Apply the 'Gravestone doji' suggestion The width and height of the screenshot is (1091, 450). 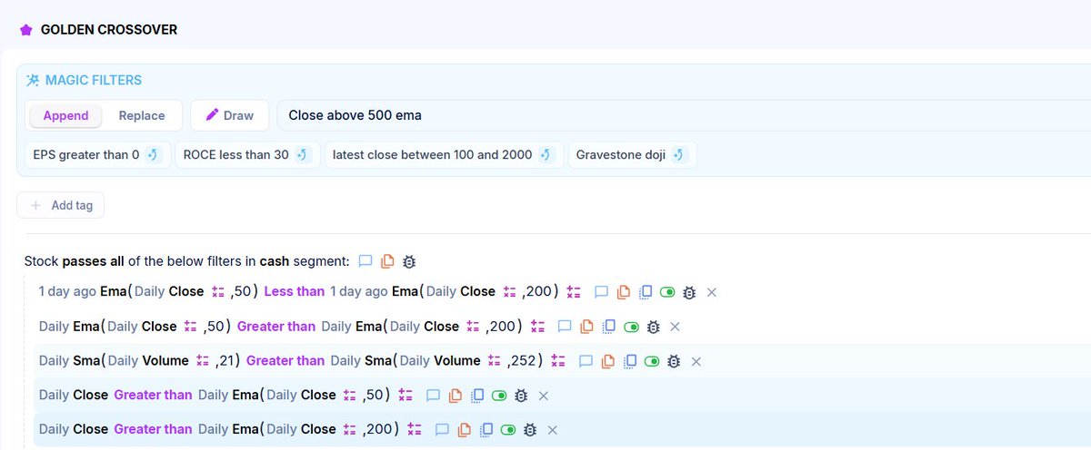tap(632, 154)
